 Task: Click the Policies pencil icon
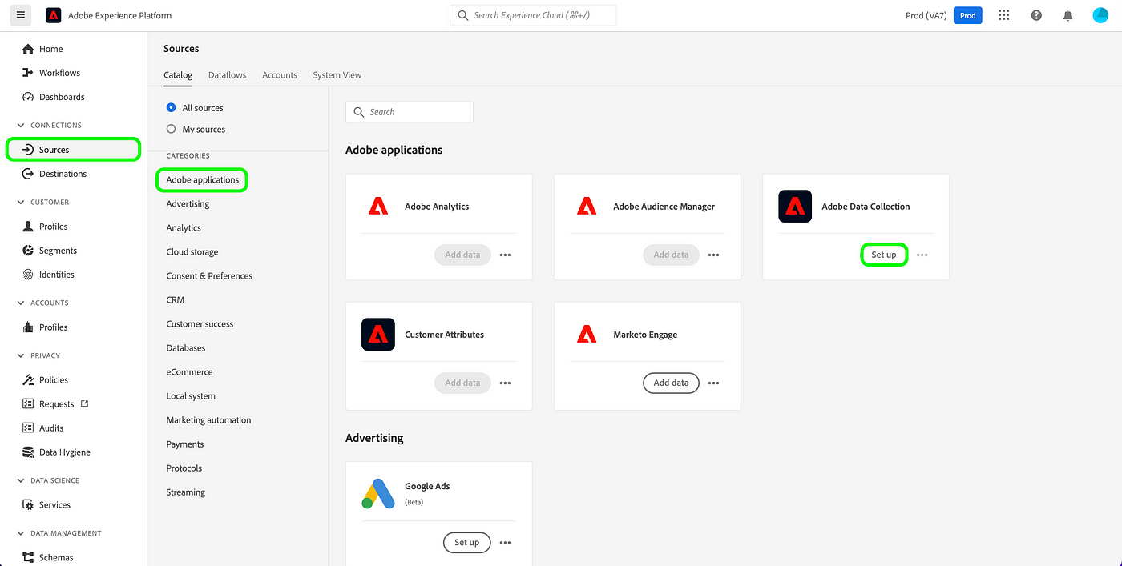pyautogui.click(x=29, y=380)
